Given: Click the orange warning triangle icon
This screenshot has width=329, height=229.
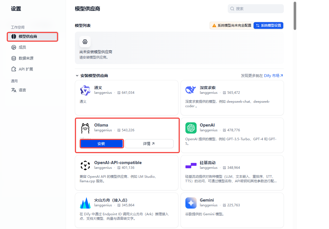Looking at the screenshot, I should (x=214, y=25).
